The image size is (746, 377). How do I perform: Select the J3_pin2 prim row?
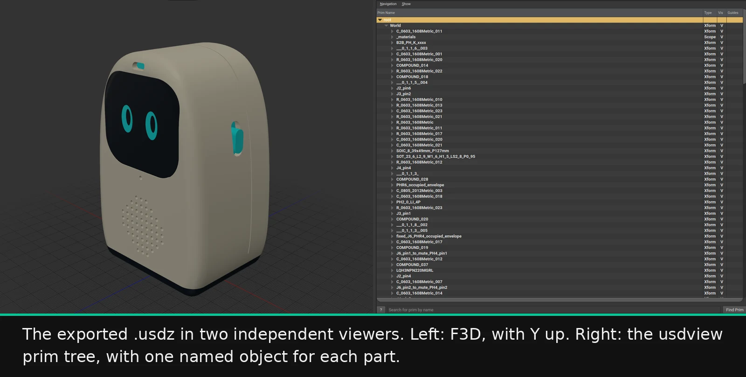point(559,94)
